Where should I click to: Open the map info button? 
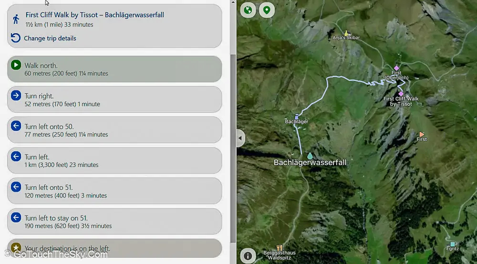(x=248, y=256)
